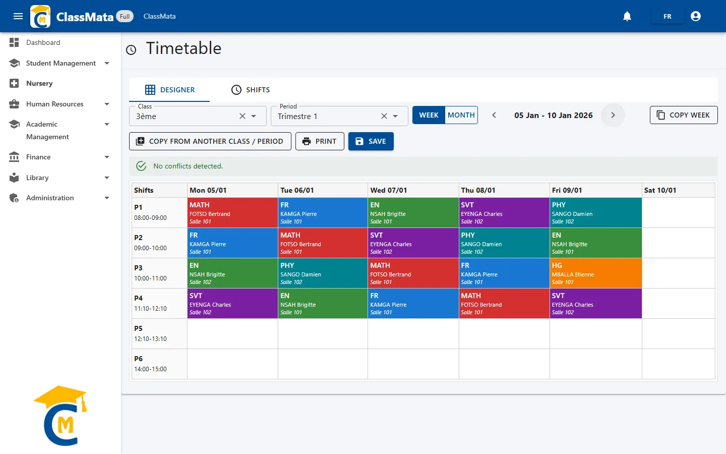The width and height of the screenshot is (726, 454).
Task: Toggle the FR language selector
Action: (x=668, y=16)
